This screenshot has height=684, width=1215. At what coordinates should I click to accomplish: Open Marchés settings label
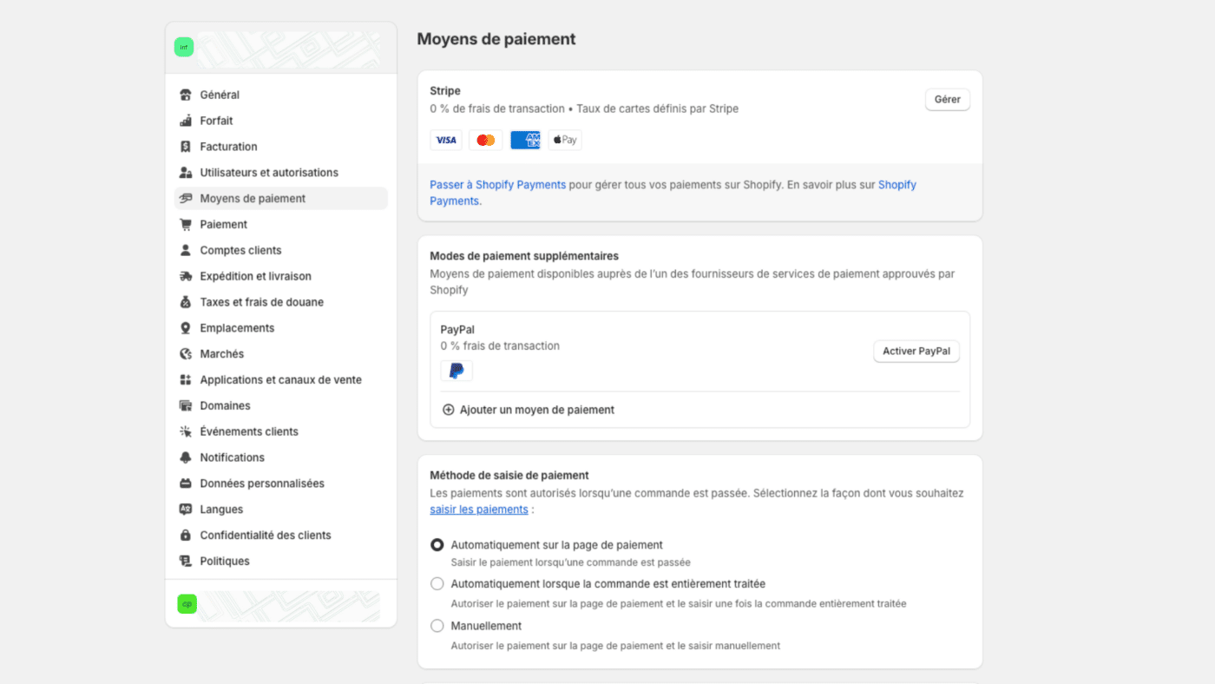pos(222,354)
